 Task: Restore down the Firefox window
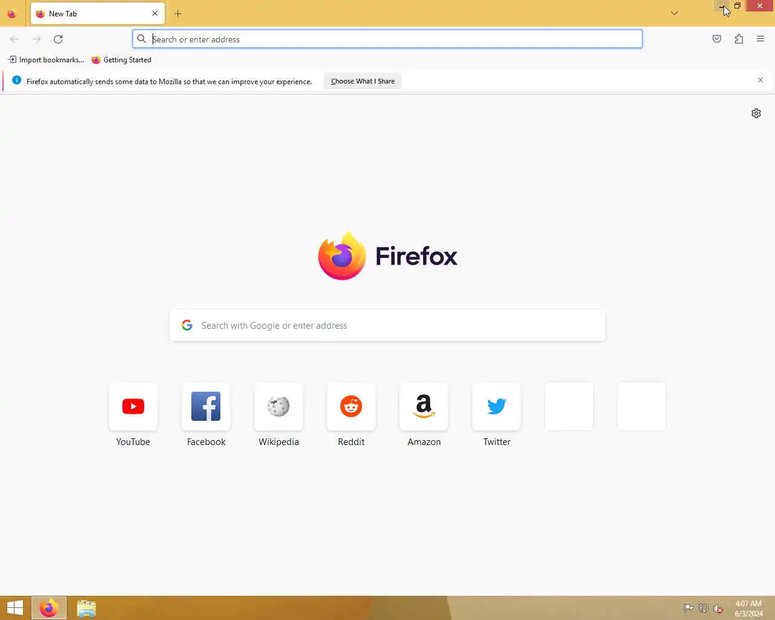737,5
